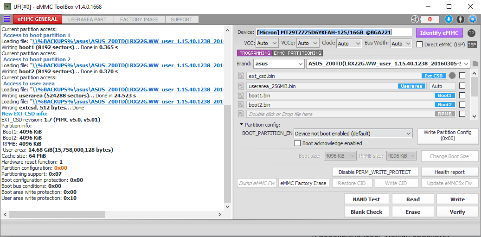Image resolution: width=481 pixels, height=237 pixels.
Task: Click Identify eMMC button
Action: (439, 33)
